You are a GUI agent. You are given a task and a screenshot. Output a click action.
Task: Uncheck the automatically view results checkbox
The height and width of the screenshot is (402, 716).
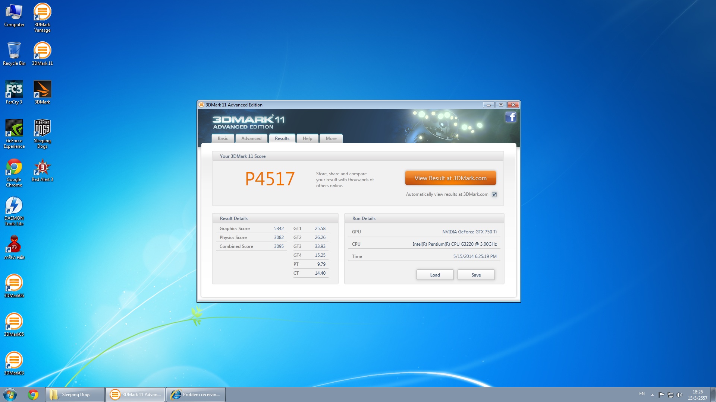494,194
